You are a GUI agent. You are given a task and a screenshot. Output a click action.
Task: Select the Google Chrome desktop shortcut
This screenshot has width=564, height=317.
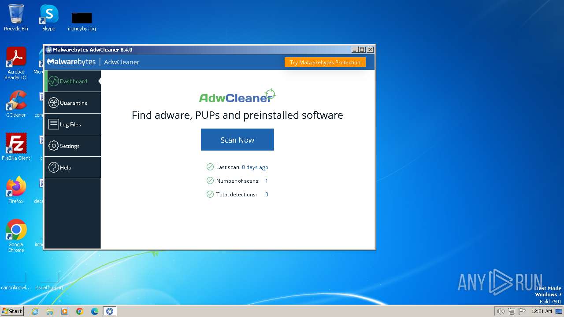tap(16, 236)
